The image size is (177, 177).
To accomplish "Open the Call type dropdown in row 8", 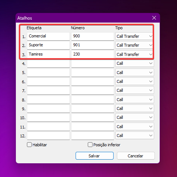I will click(135, 100).
